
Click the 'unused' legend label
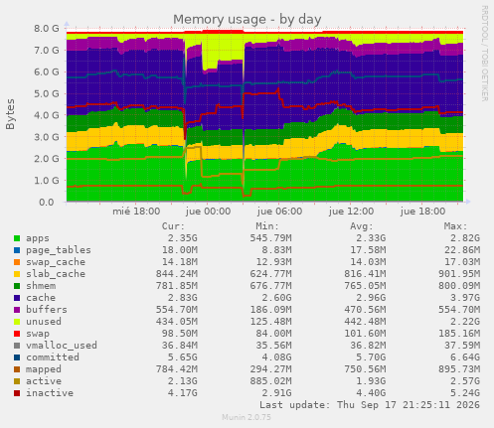44,322
